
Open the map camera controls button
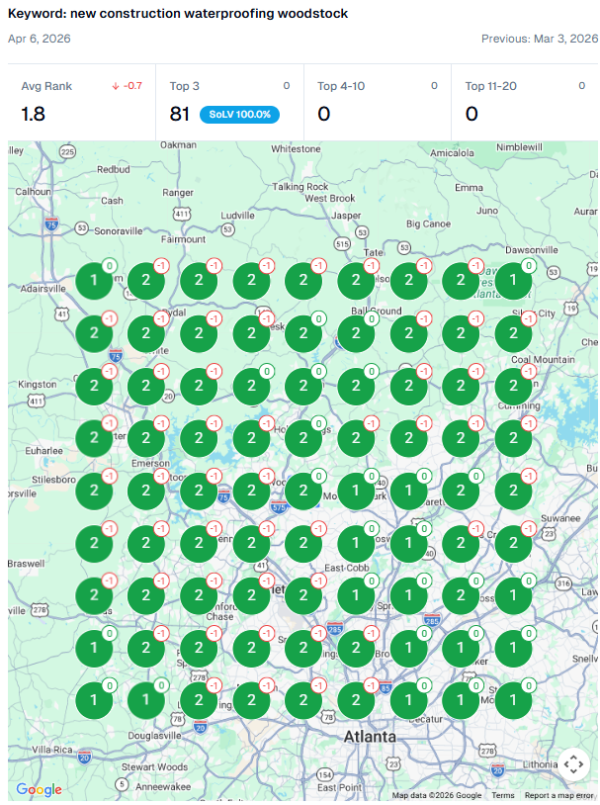tap(573, 763)
